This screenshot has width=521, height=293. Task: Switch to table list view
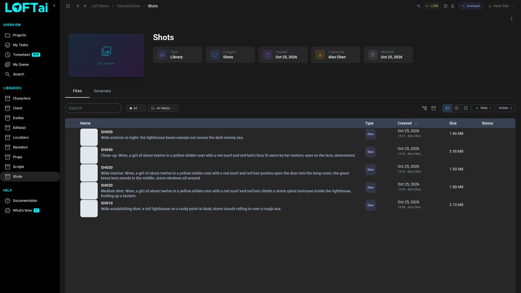[447, 108]
